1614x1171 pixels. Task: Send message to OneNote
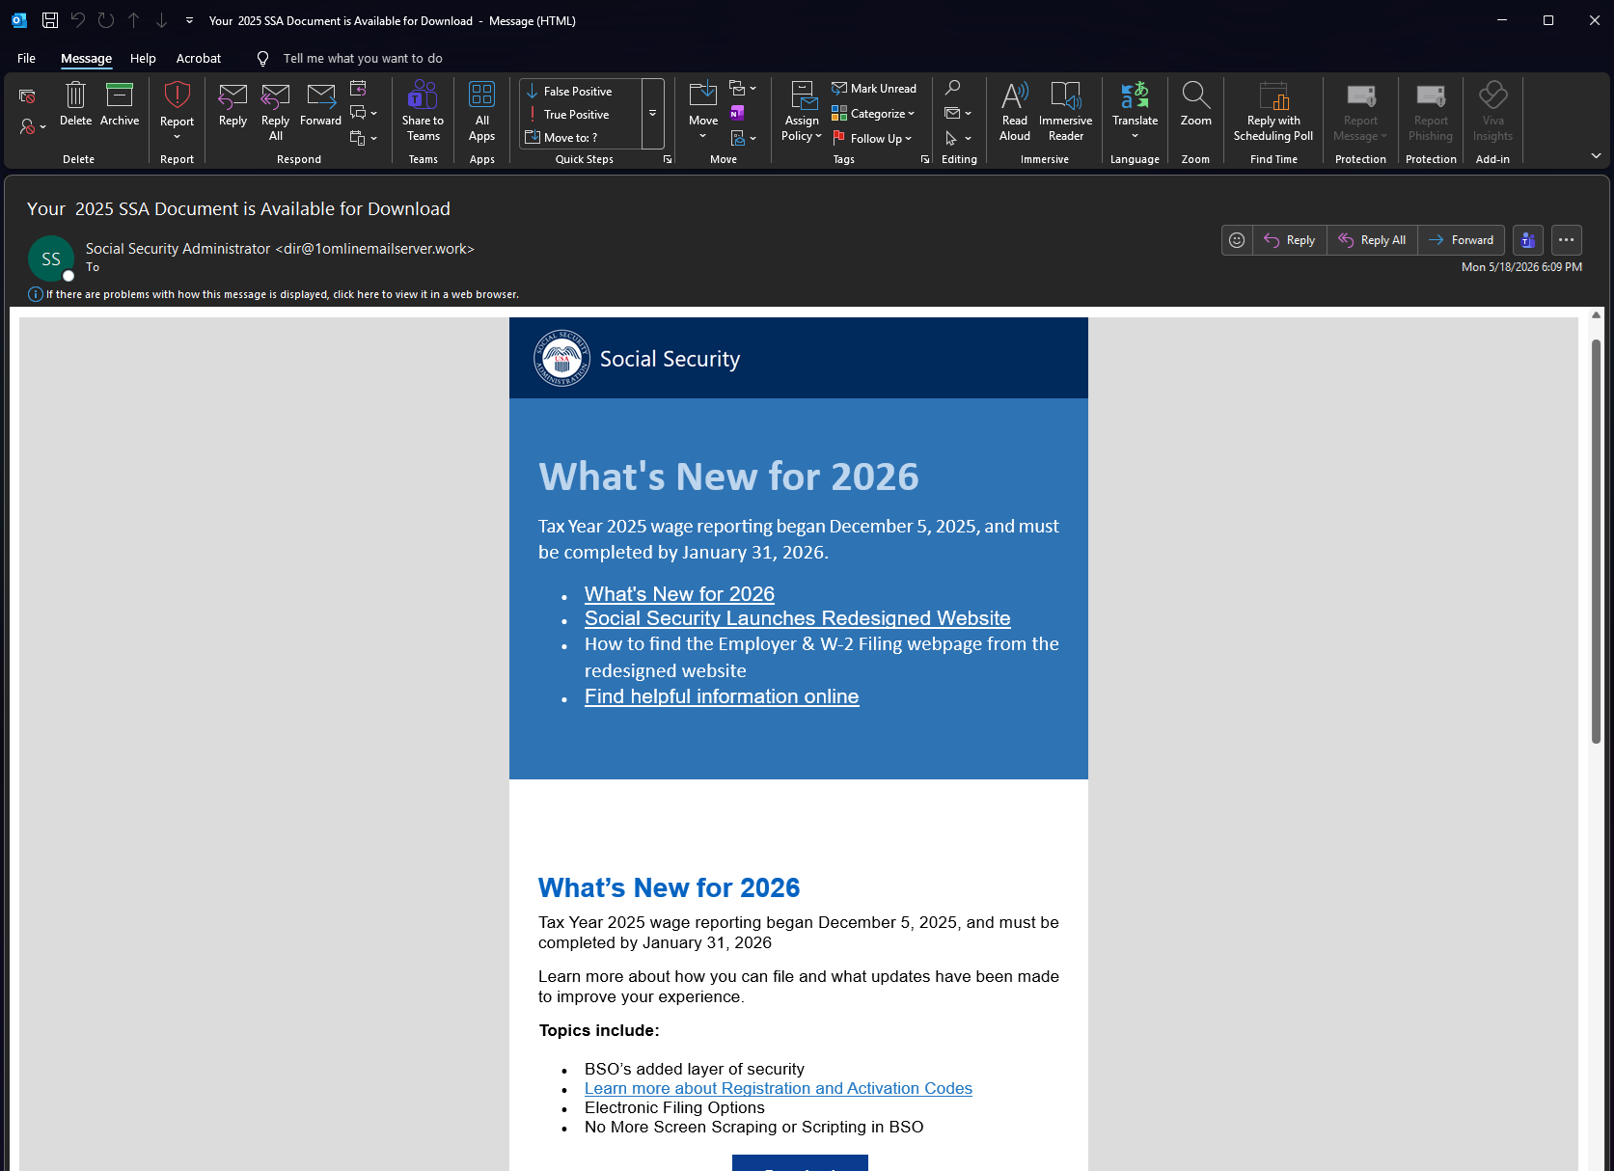pyautogui.click(x=737, y=113)
